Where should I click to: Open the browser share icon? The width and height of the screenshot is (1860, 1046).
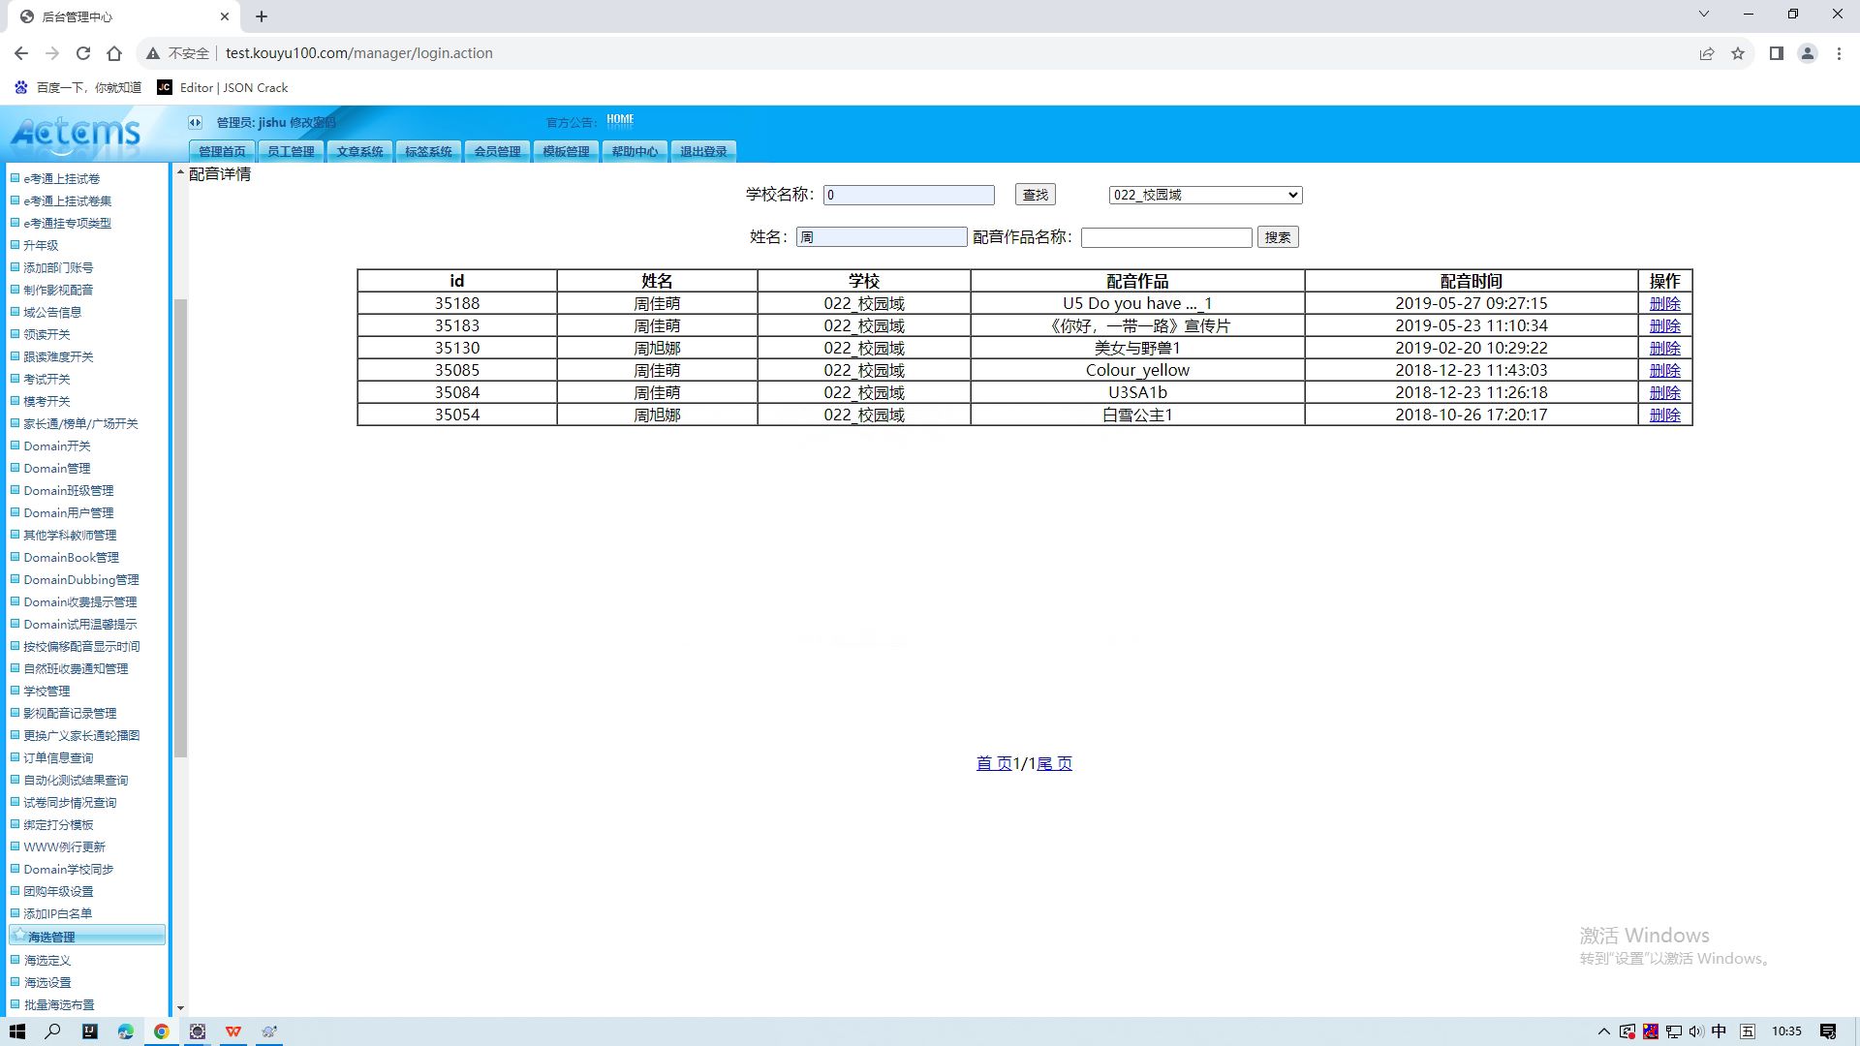(1707, 53)
